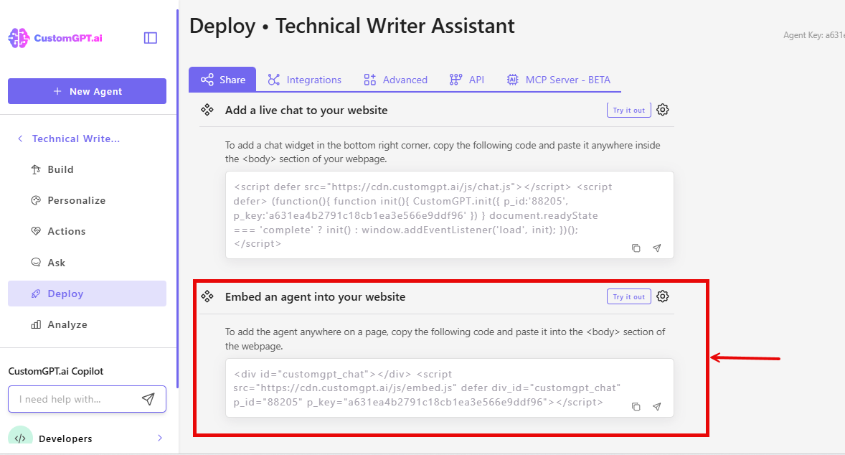Collapse the sidebar panel toggle icon

tap(151, 38)
